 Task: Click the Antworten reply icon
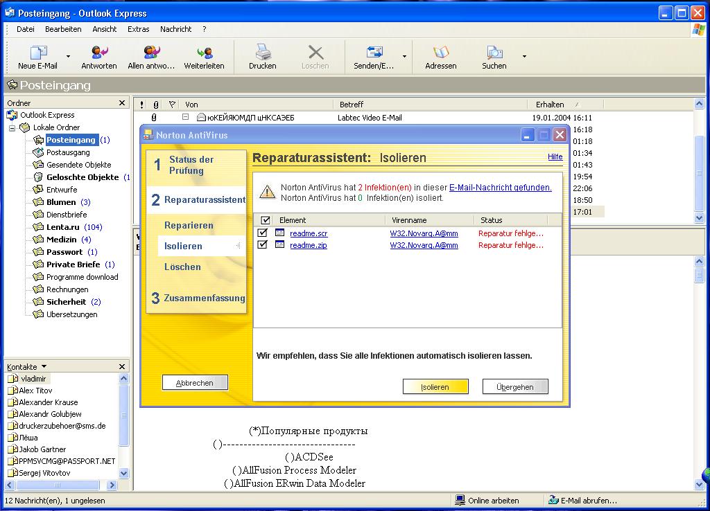99,53
